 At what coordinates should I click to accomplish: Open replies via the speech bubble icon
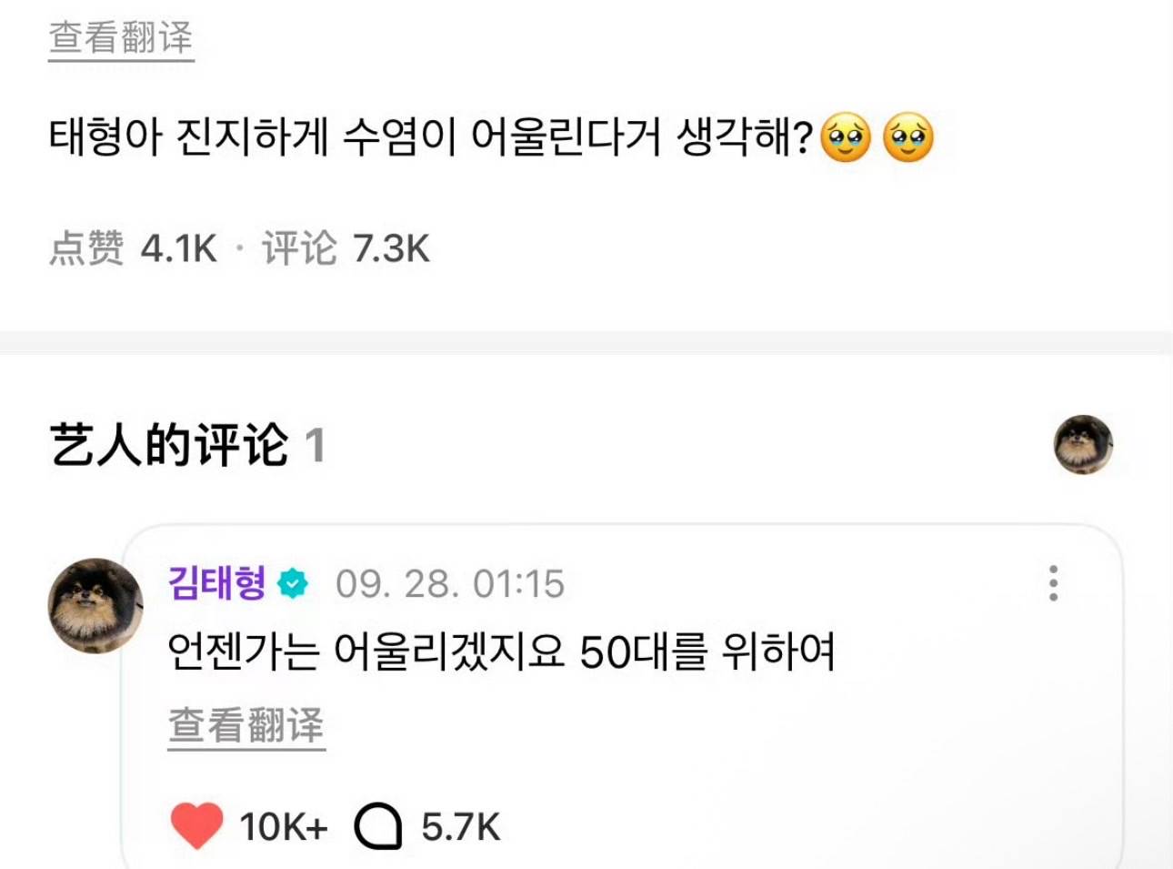[x=378, y=827]
